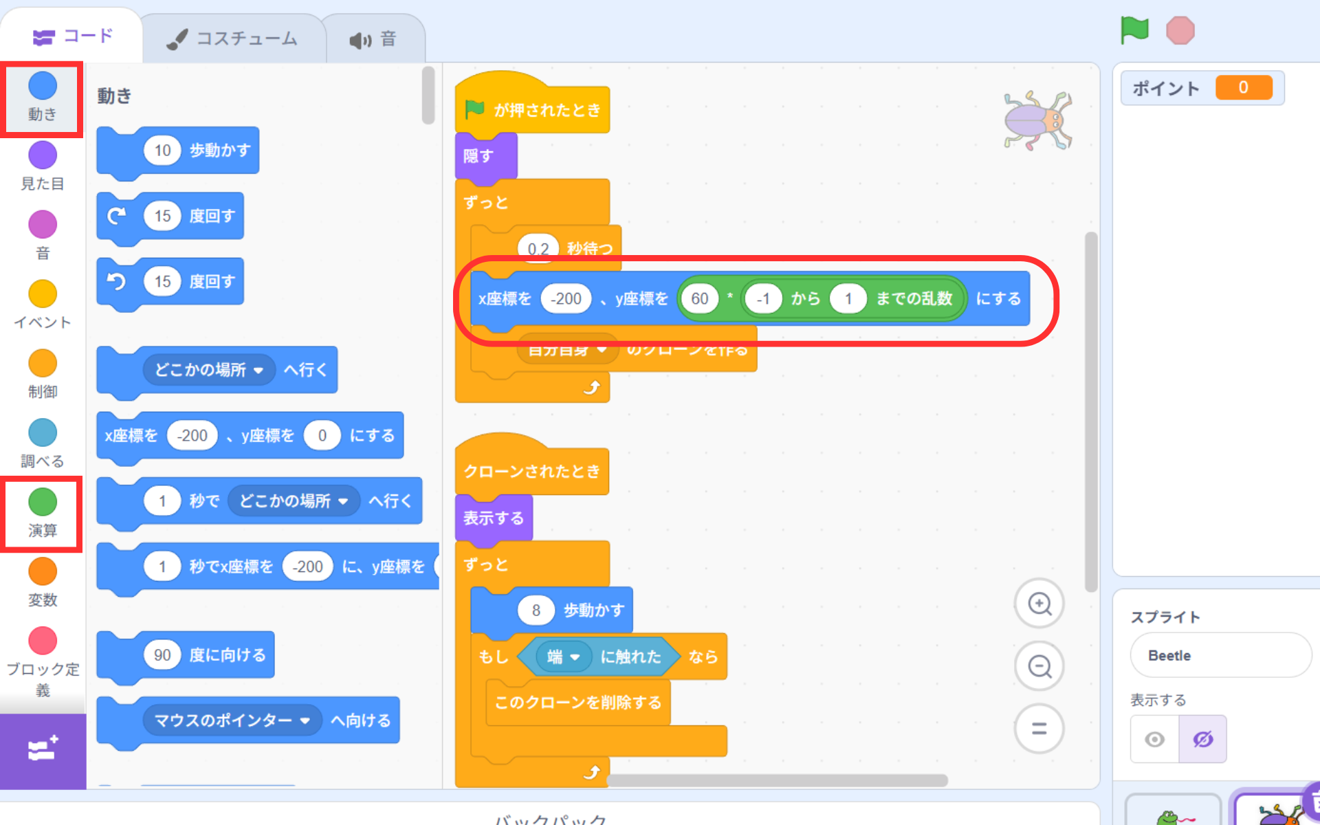Click the 隠す block in the script
1320x825 pixels.
485,156
